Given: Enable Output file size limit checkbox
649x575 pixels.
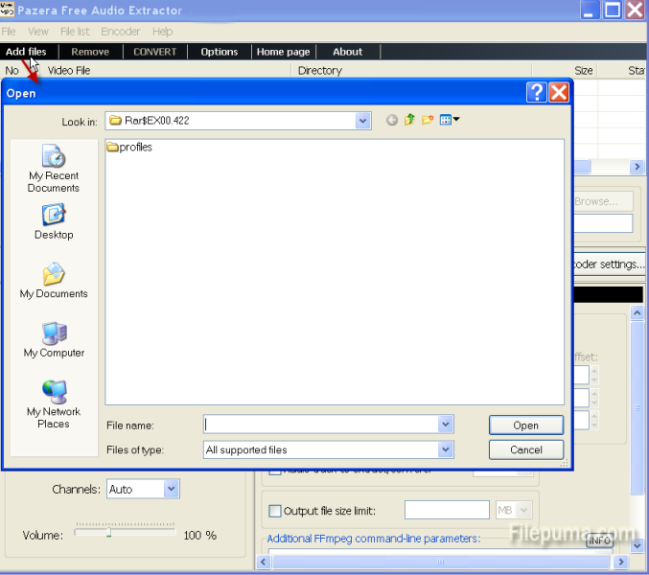Looking at the screenshot, I should pyautogui.click(x=275, y=511).
